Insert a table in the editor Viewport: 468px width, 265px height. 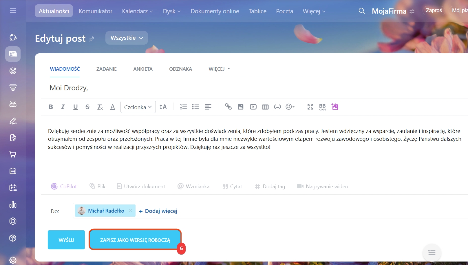[265, 107]
